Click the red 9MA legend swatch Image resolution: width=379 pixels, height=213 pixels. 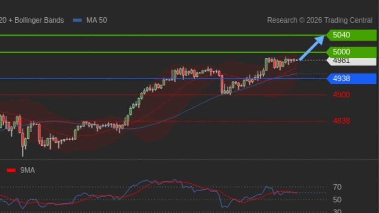click(11, 171)
